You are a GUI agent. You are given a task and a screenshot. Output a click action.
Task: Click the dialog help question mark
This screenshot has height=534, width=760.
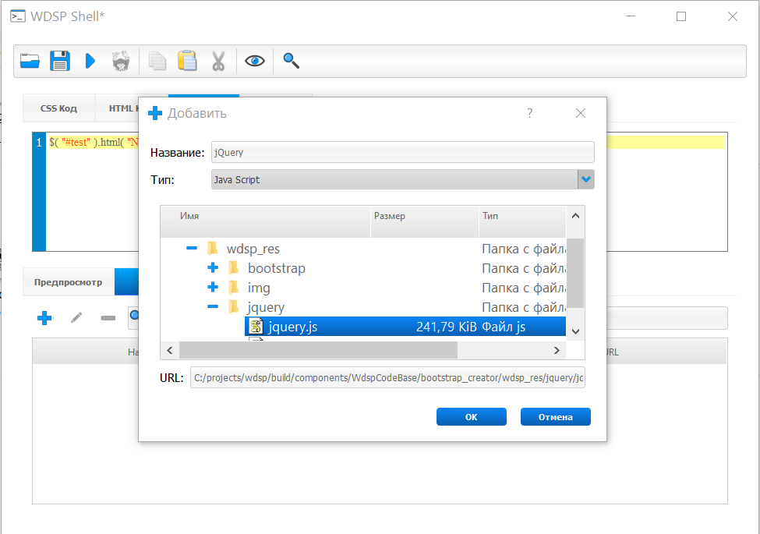(530, 113)
